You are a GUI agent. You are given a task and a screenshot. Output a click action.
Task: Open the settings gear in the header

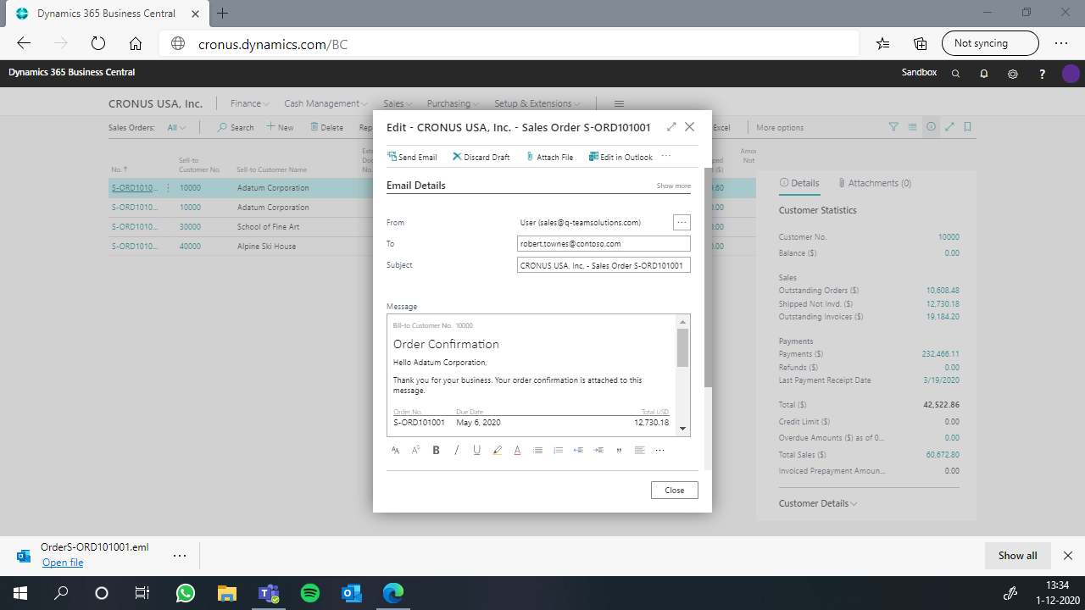click(1012, 74)
